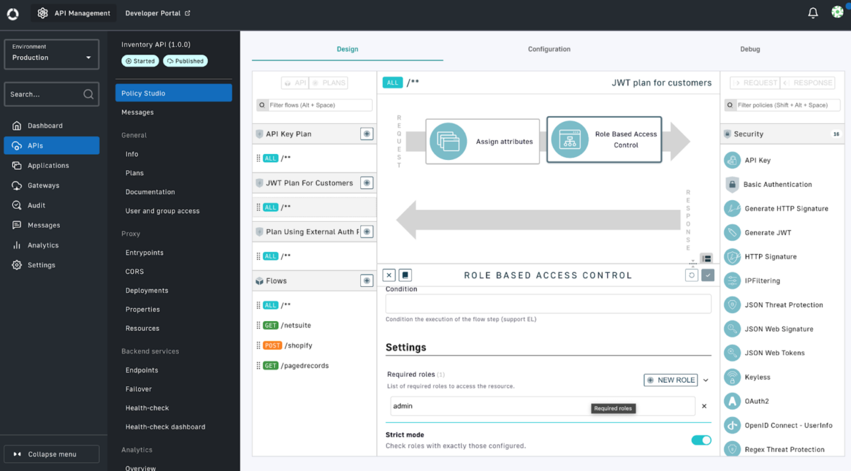Screen dimensions: 851x471
Task: Choose the IPFiltering policy
Action: (x=764, y=281)
